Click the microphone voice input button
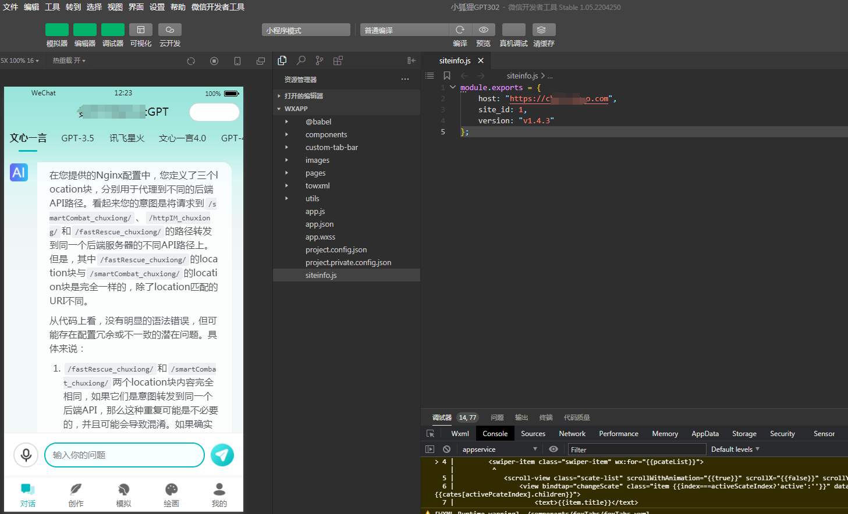This screenshot has width=848, height=514. [x=26, y=455]
